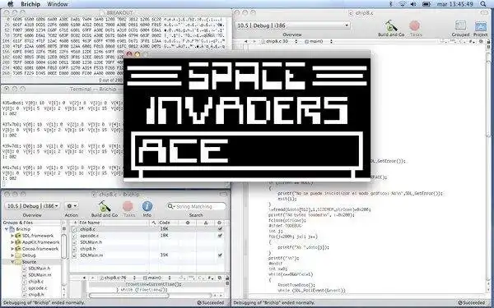The width and height of the screenshot is (494, 308).
Task: Click the String Matching search field
Action: (x=196, y=206)
